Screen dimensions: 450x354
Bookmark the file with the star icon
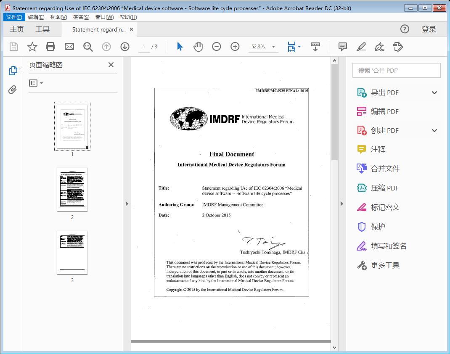point(32,47)
